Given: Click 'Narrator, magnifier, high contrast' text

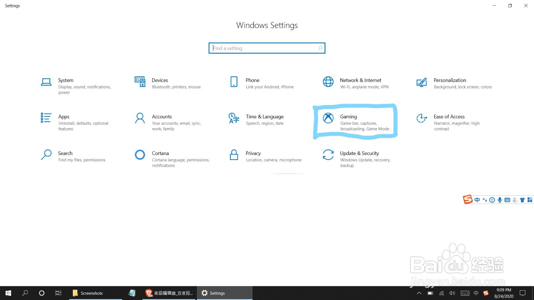Looking at the screenshot, I should pyautogui.click(x=457, y=126).
